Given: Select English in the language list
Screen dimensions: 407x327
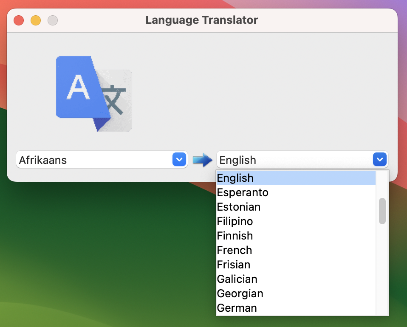Looking at the screenshot, I should [x=296, y=178].
